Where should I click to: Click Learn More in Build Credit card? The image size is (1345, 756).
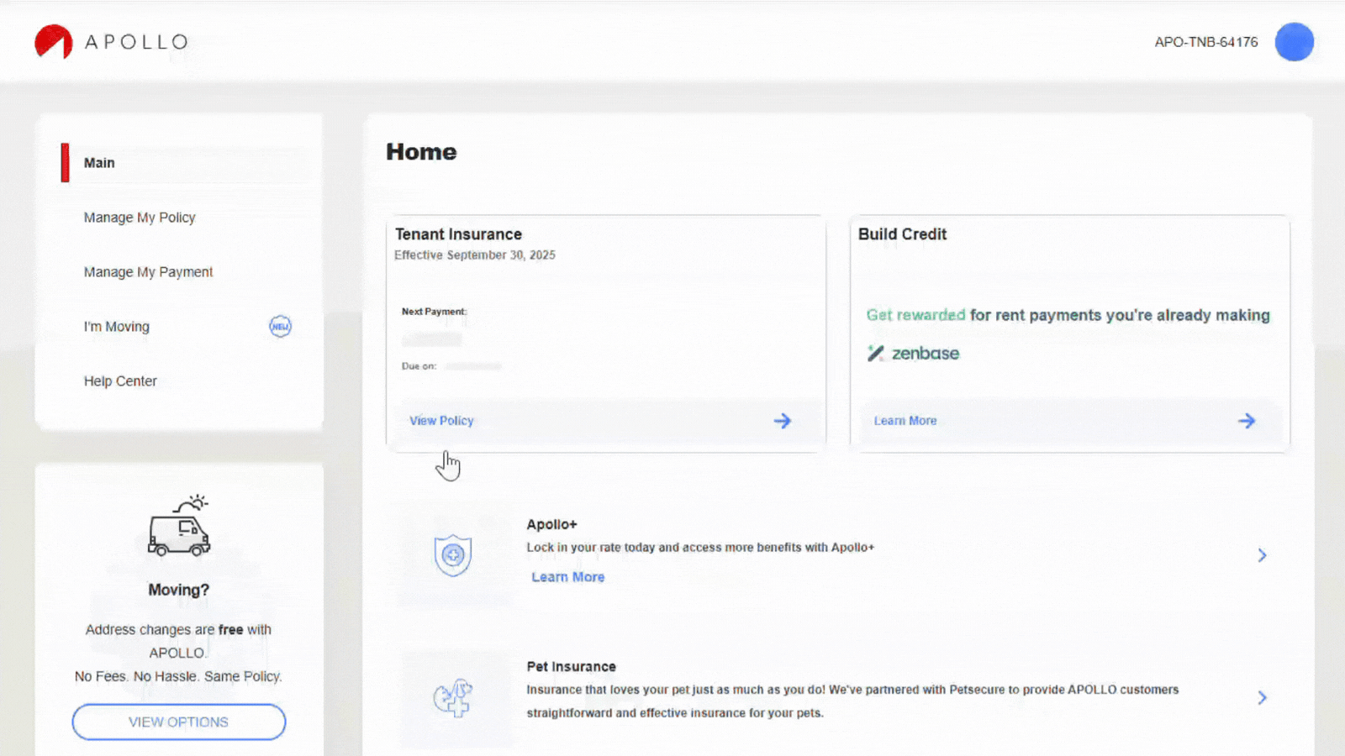tap(905, 421)
